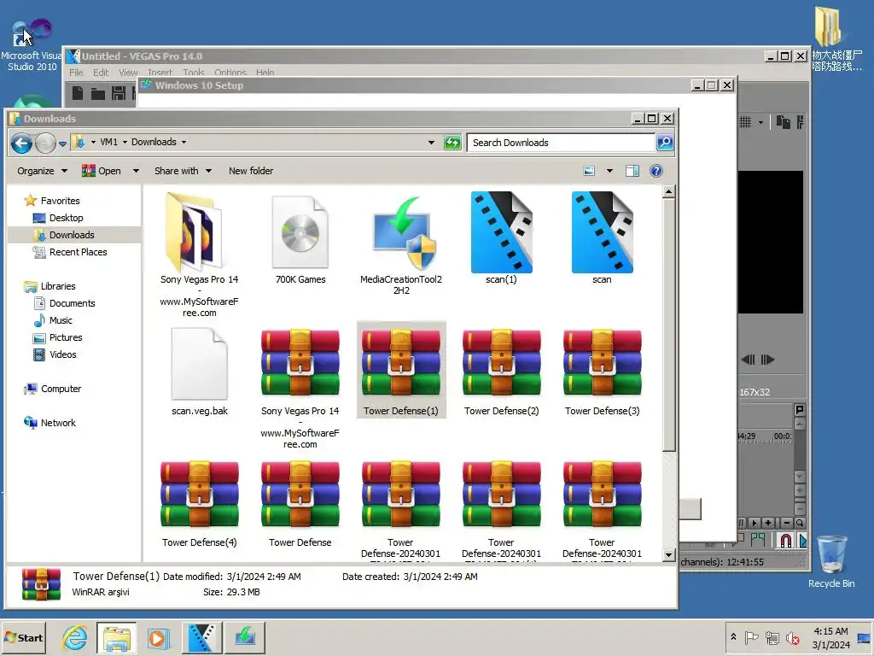The height and width of the screenshot is (656, 874).
Task: Select Favorites in navigation pane
Action: click(60, 201)
